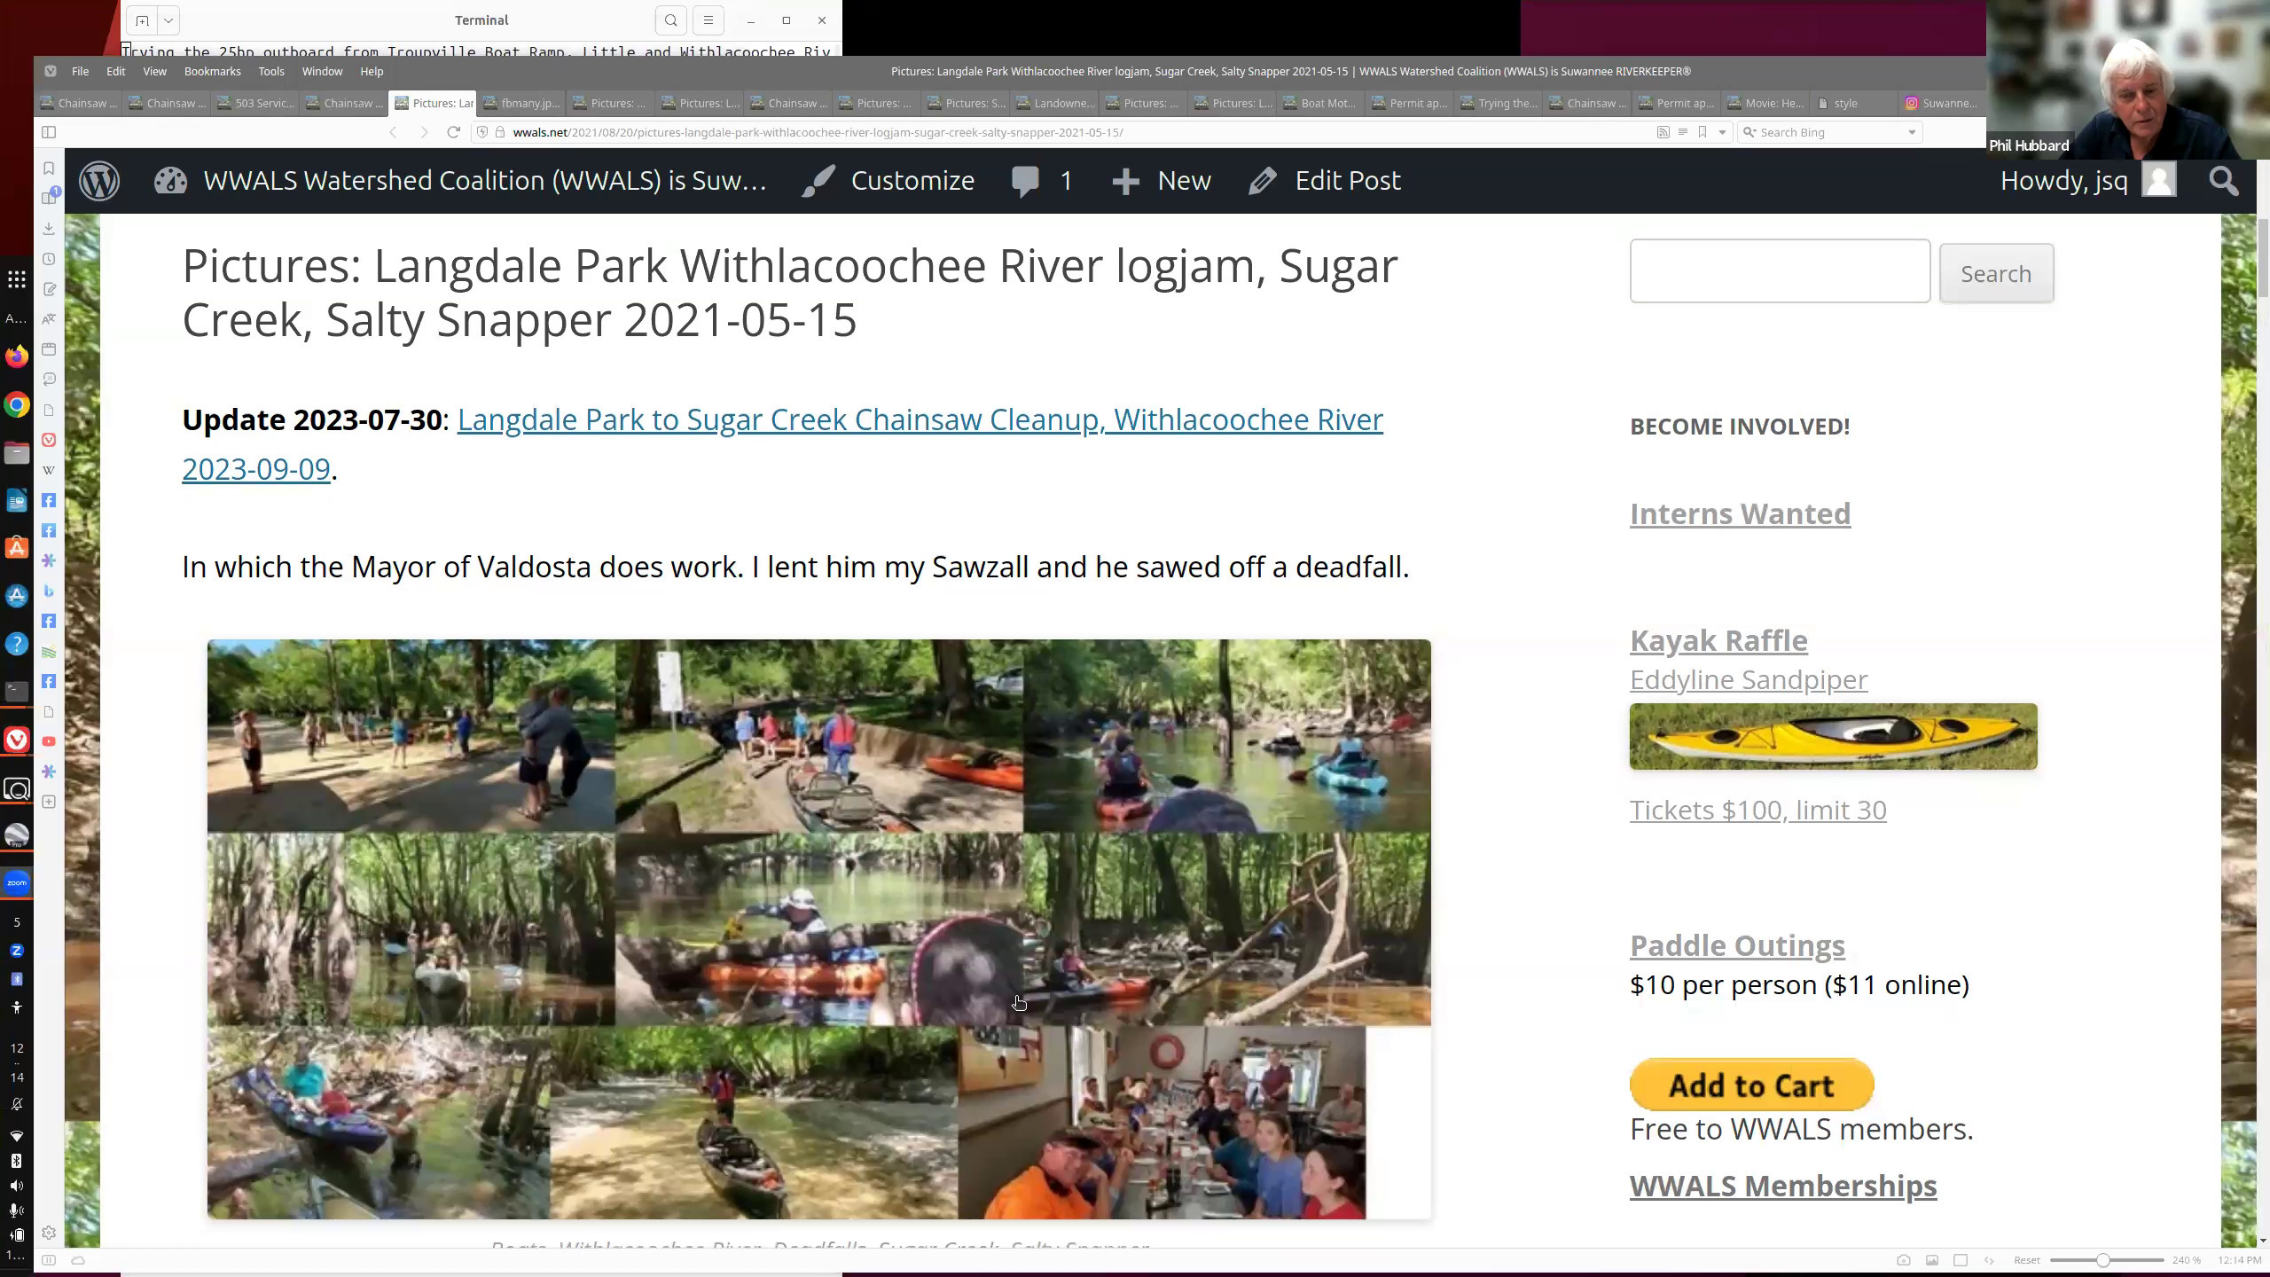Switch to the Suwanne... Instagram tab

[1942, 103]
